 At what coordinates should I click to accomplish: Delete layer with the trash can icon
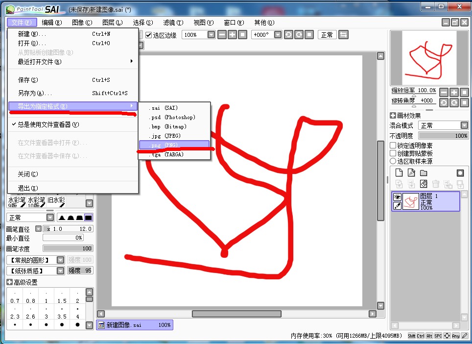coord(436,184)
